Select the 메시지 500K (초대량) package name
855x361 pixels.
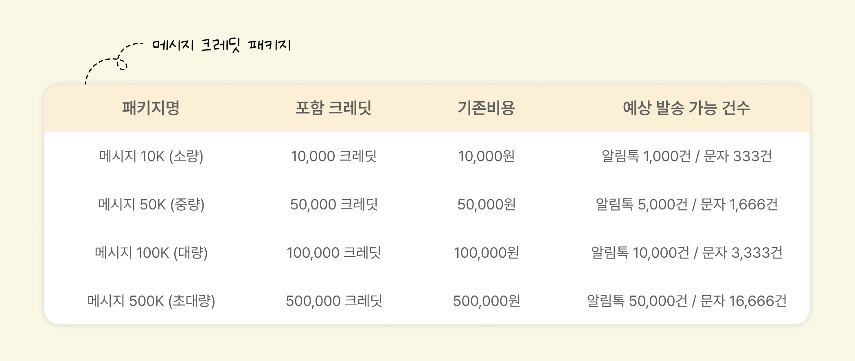click(151, 301)
